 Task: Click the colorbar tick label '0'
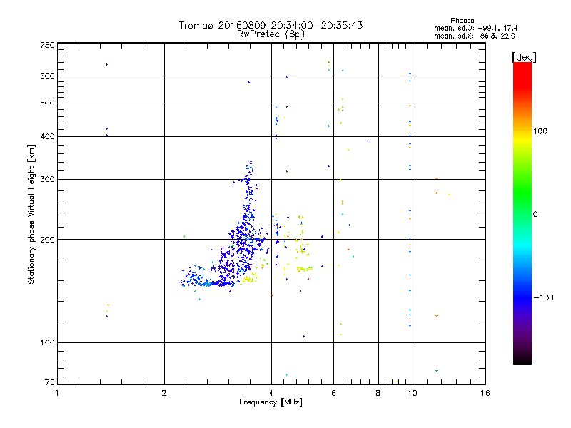coord(535,215)
